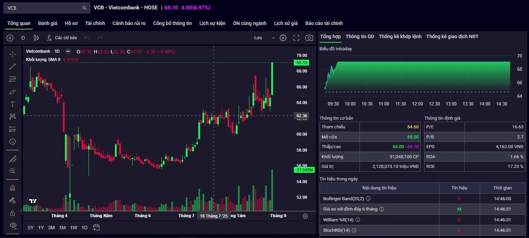529x238 pixels.
Task: Open the go to date calendar icon
Action: [x=96, y=228]
